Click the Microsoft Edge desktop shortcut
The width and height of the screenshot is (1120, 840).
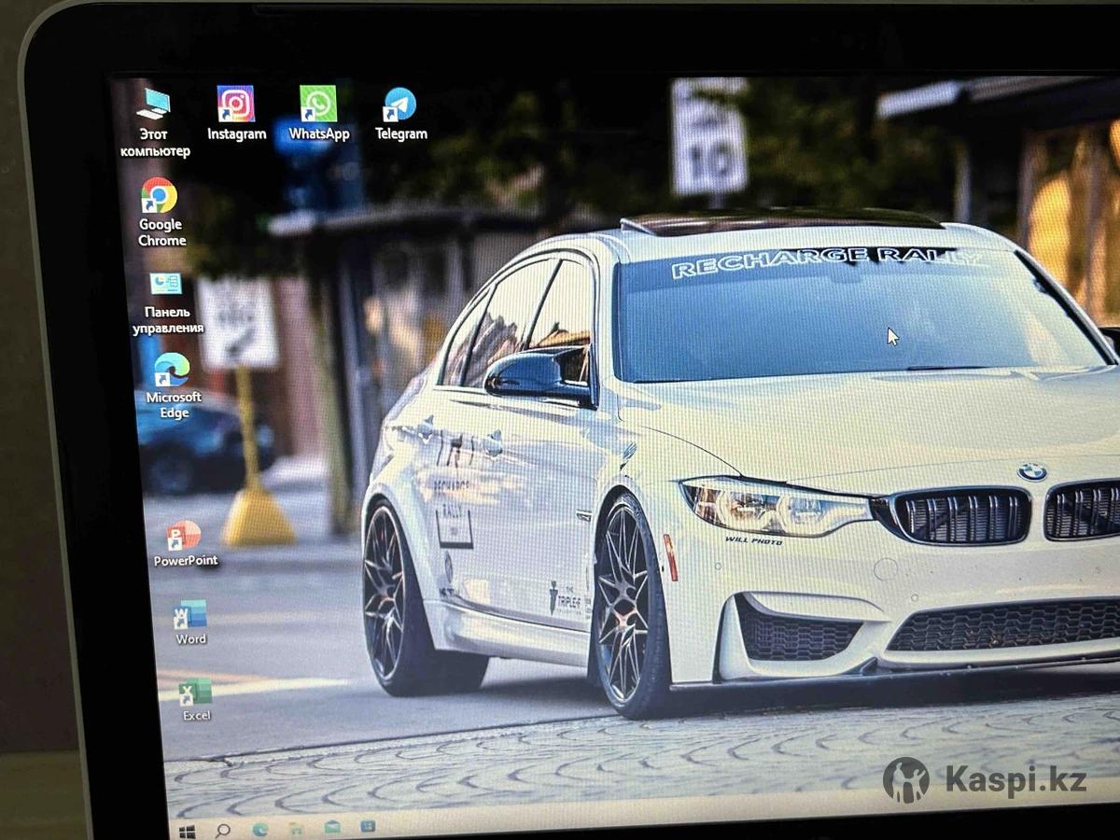[172, 371]
